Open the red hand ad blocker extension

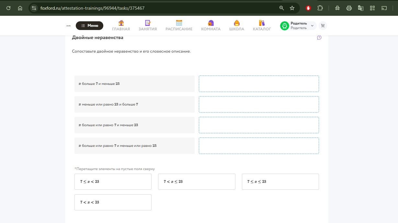tap(308, 8)
